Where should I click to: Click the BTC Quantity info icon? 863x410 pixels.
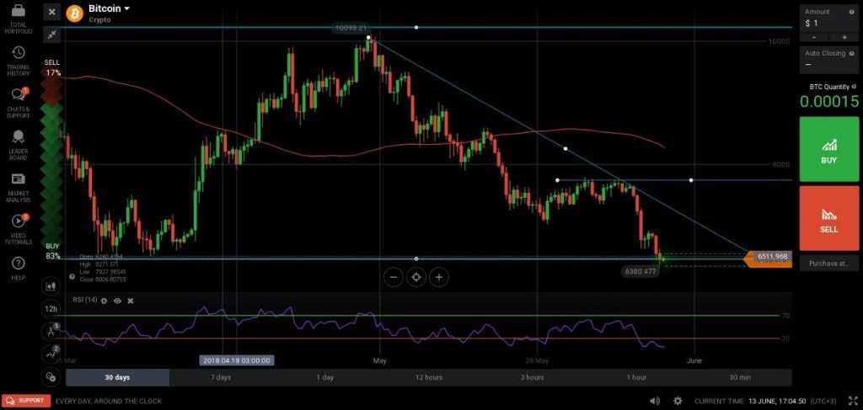pos(854,87)
